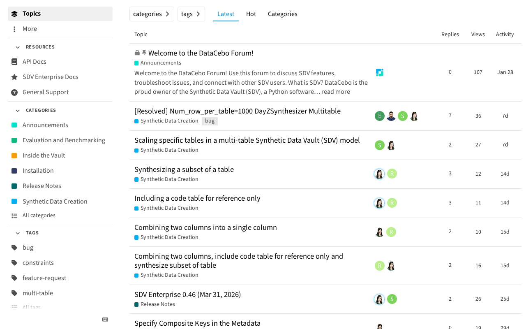Click 'read more' in Welcome excerpt

[336, 92]
